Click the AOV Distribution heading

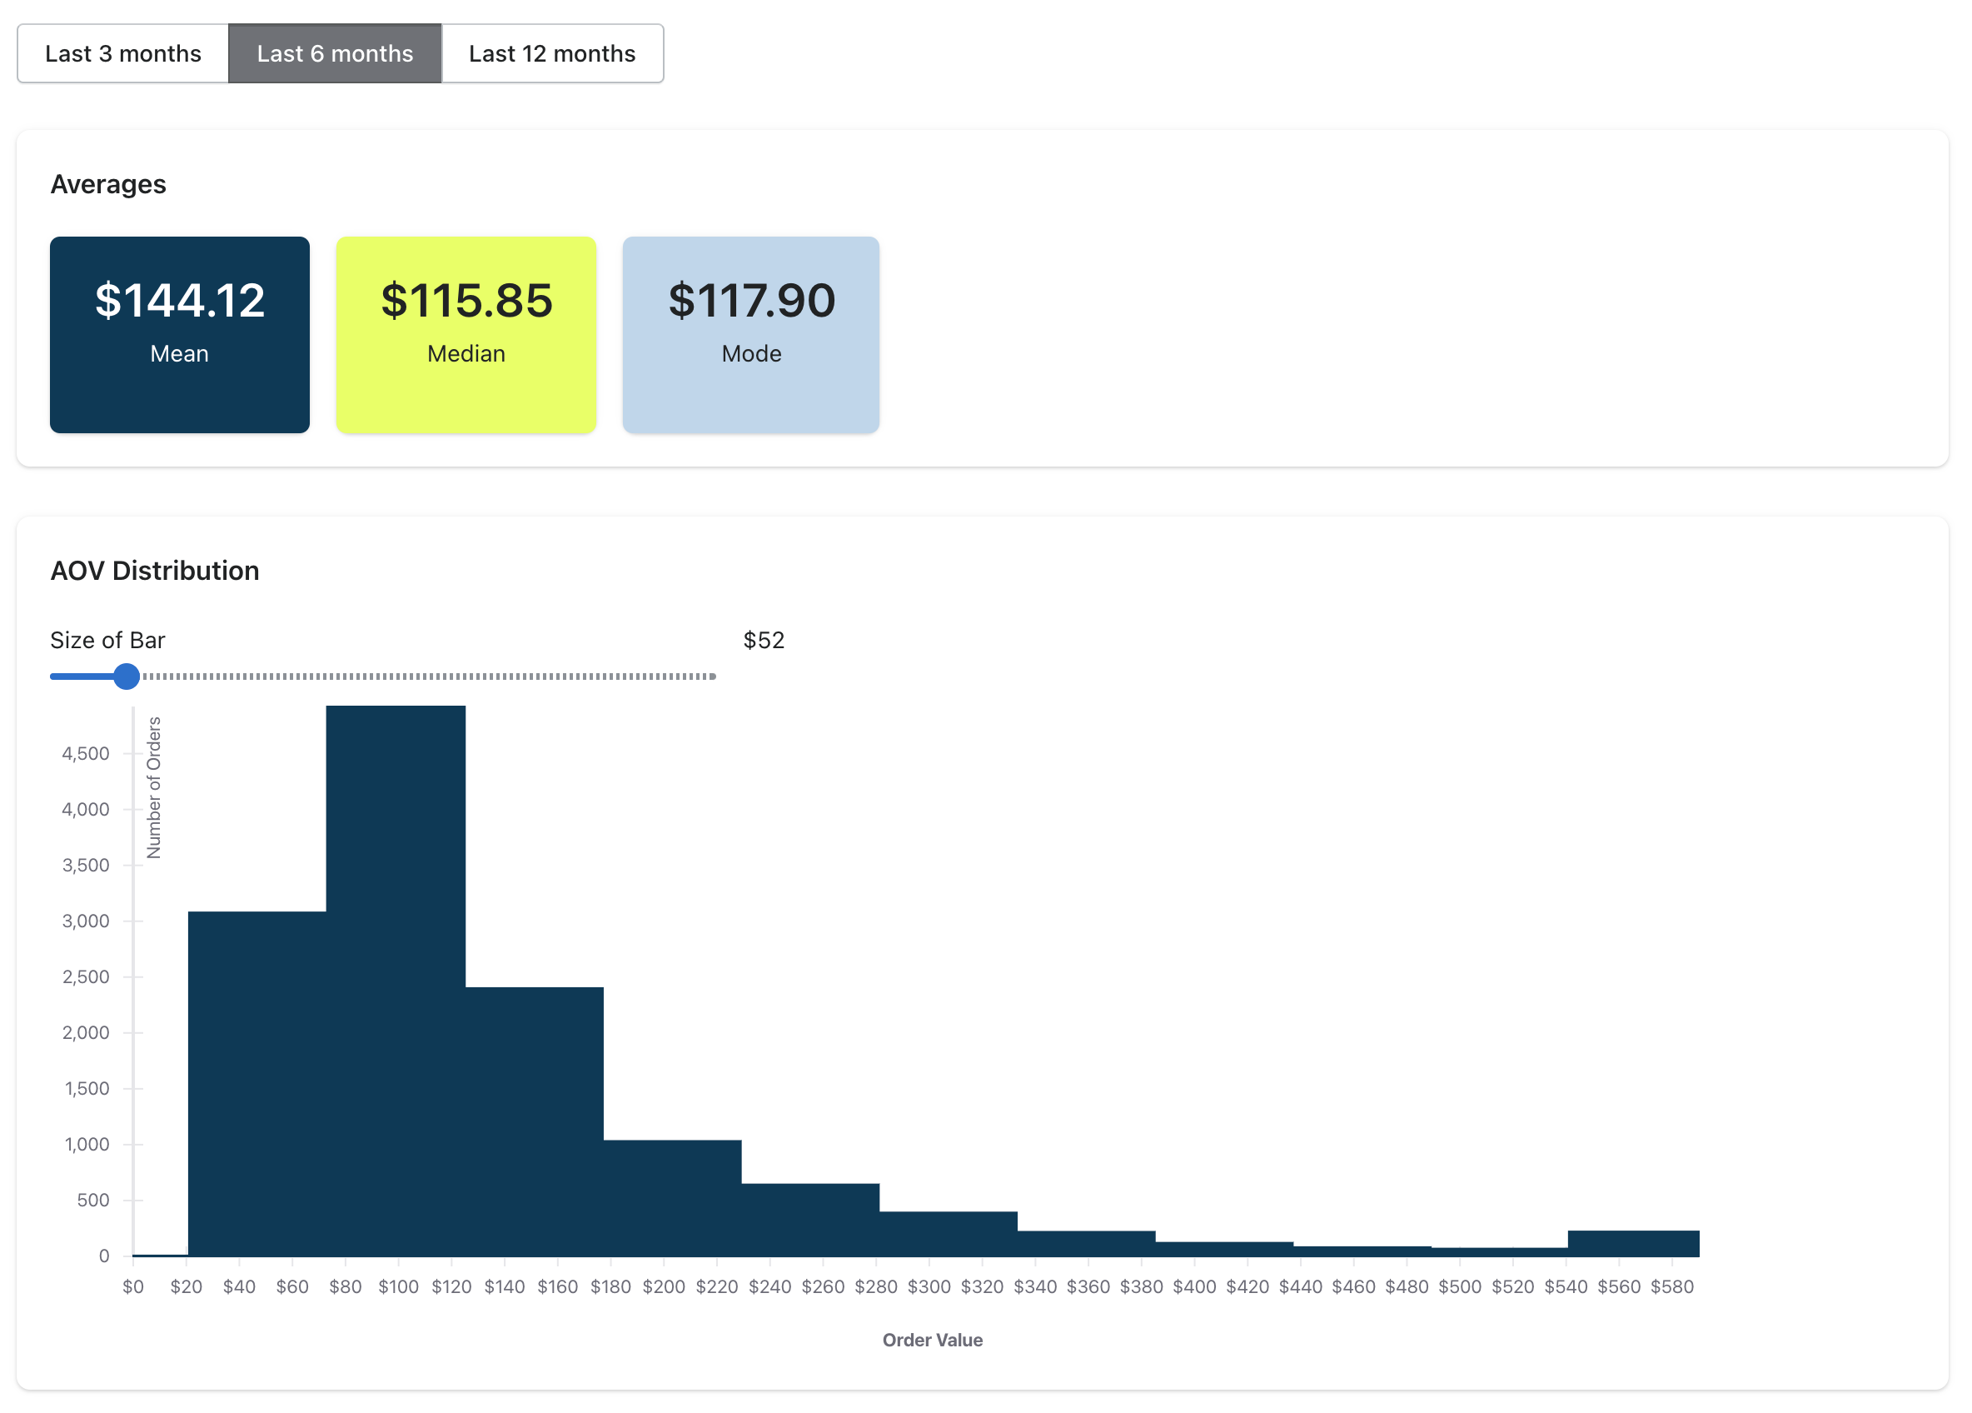click(x=155, y=572)
